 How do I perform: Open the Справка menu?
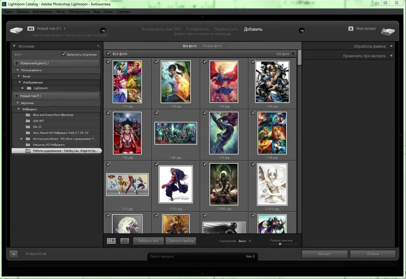pos(123,11)
